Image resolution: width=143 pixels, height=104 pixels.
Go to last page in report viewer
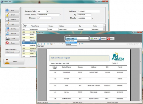pos(63,44)
